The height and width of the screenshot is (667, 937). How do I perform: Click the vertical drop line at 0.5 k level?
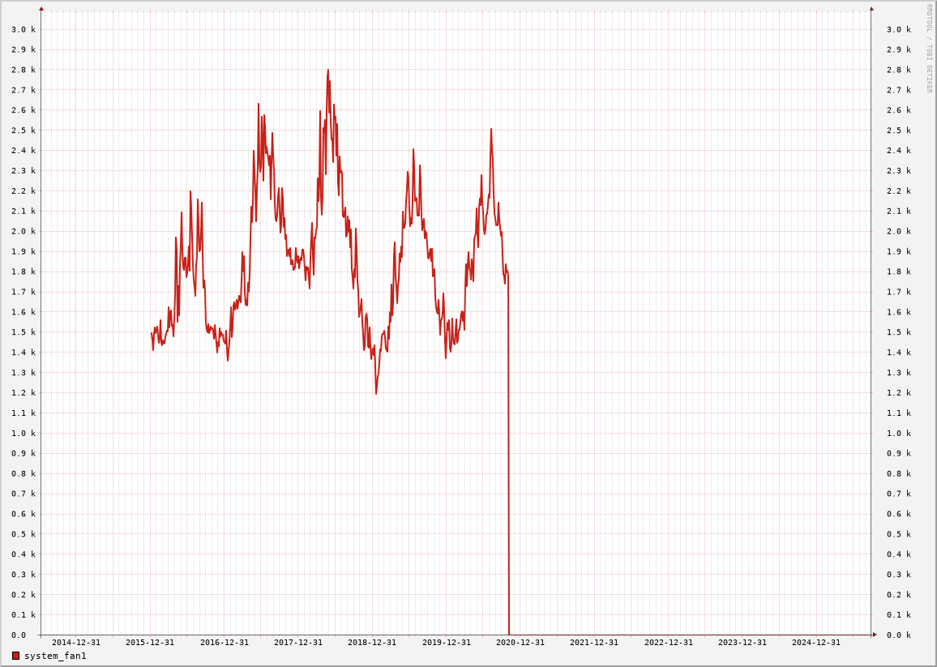[x=508, y=534]
